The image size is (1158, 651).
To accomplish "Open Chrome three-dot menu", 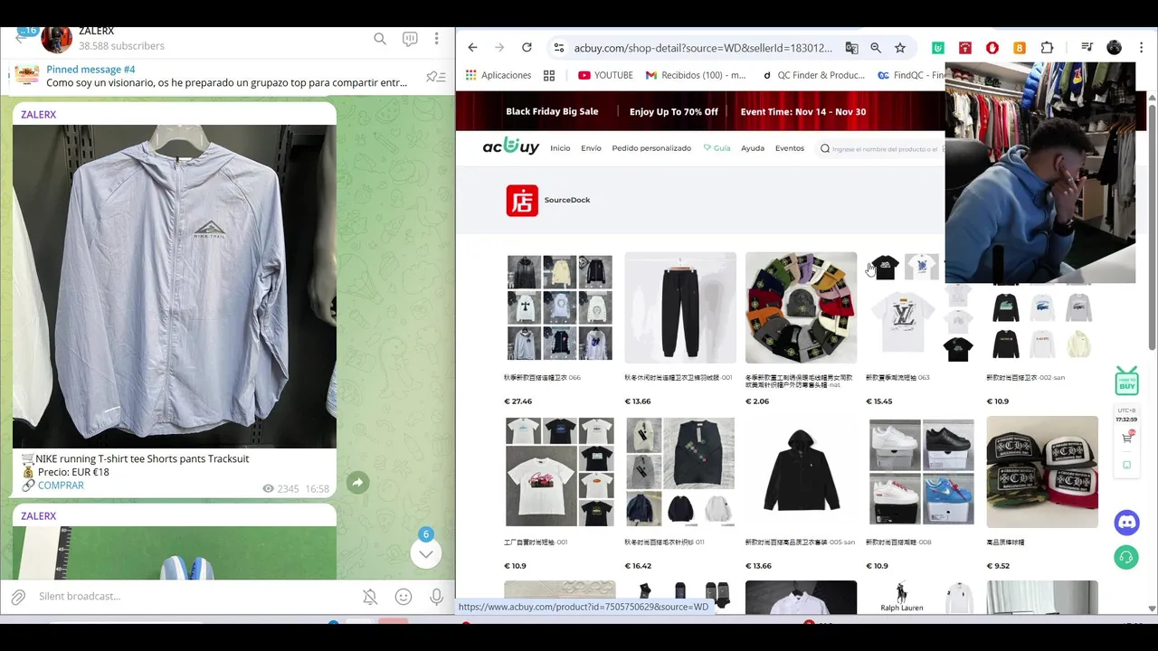I will [1140, 48].
